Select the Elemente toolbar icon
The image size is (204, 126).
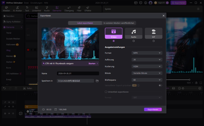point(57,9)
